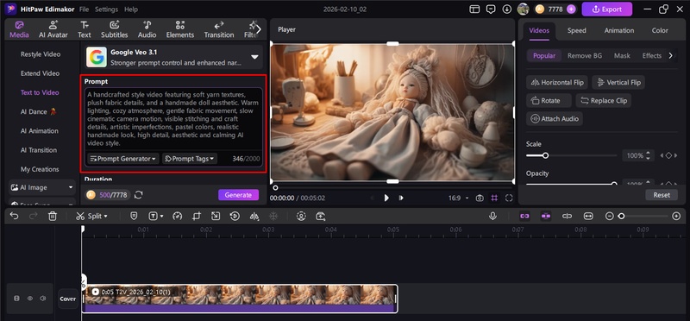Toggle the timeline auto ripple icon
This screenshot has width=690, height=321.
coord(567,217)
